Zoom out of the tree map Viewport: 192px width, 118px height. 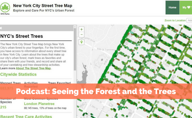[81, 35]
